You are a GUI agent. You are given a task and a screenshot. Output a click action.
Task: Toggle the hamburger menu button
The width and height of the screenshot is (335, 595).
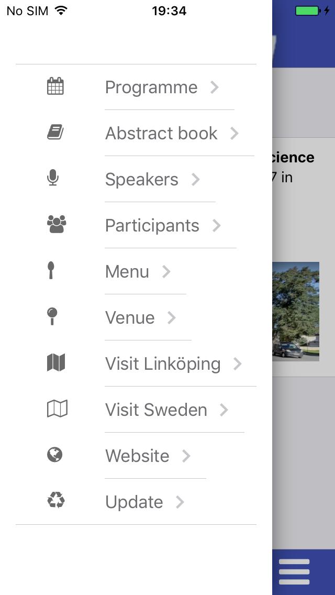coord(294,572)
